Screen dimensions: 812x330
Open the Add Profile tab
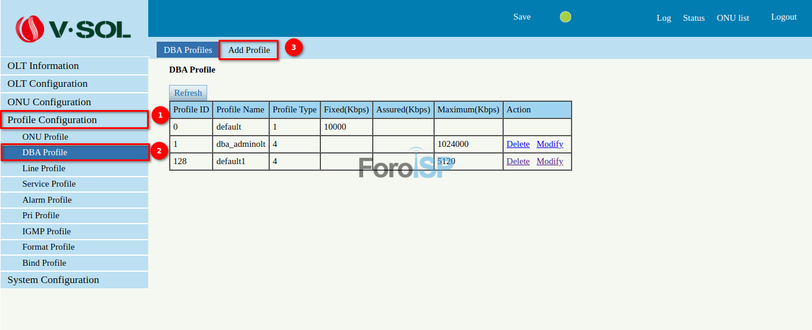[249, 50]
